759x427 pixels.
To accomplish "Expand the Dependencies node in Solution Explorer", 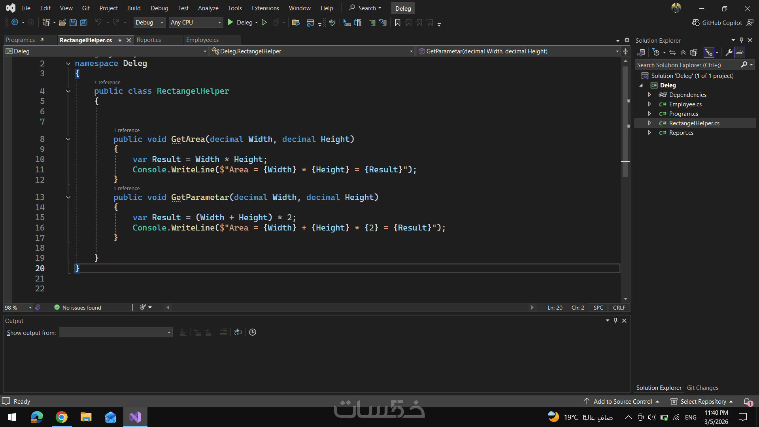I will (649, 95).
